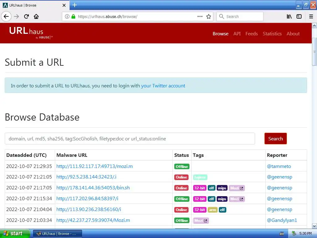The image size is (317, 238).
Task: Close the URLhaus Browse tab
Action: pyautogui.click(x=64, y=5)
